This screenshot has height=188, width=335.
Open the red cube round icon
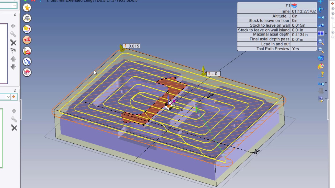click(x=27, y=72)
